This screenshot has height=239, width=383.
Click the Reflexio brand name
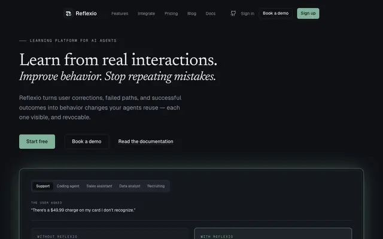point(86,13)
